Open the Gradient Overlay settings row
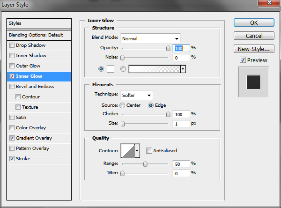 pyautogui.click(x=39, y=138)
